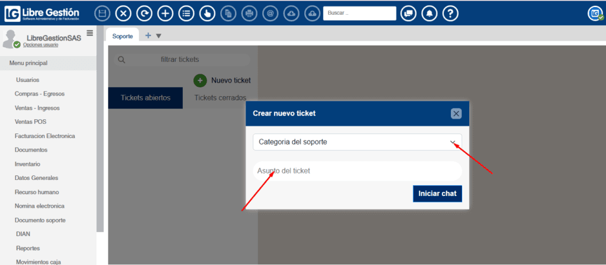Click the pointing hand toolbar icon

[x=207, y=13]
